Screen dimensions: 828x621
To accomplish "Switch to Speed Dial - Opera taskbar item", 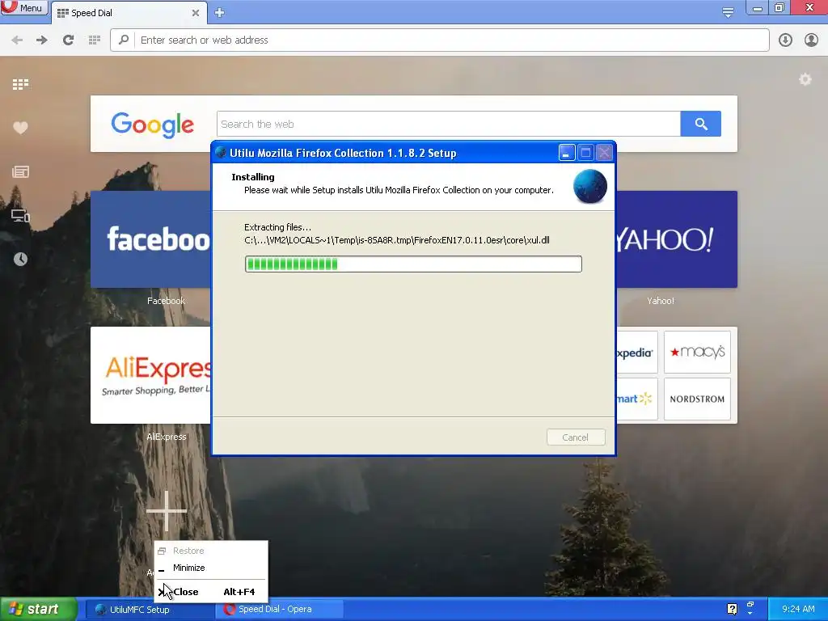I will point(280,610).
